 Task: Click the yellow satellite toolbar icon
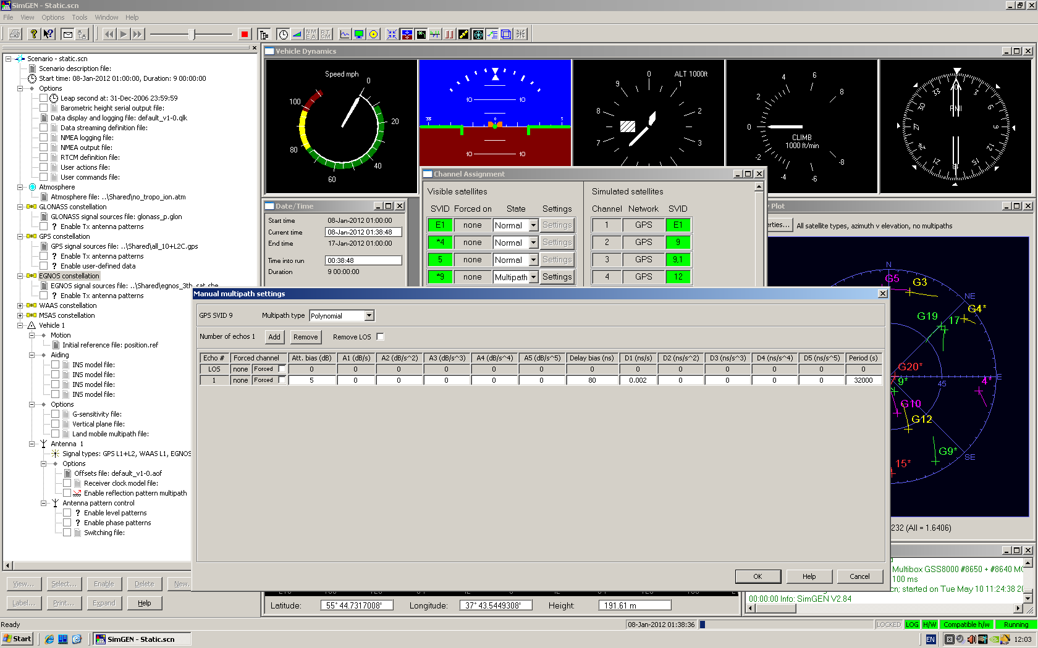(x=463, y=35)
